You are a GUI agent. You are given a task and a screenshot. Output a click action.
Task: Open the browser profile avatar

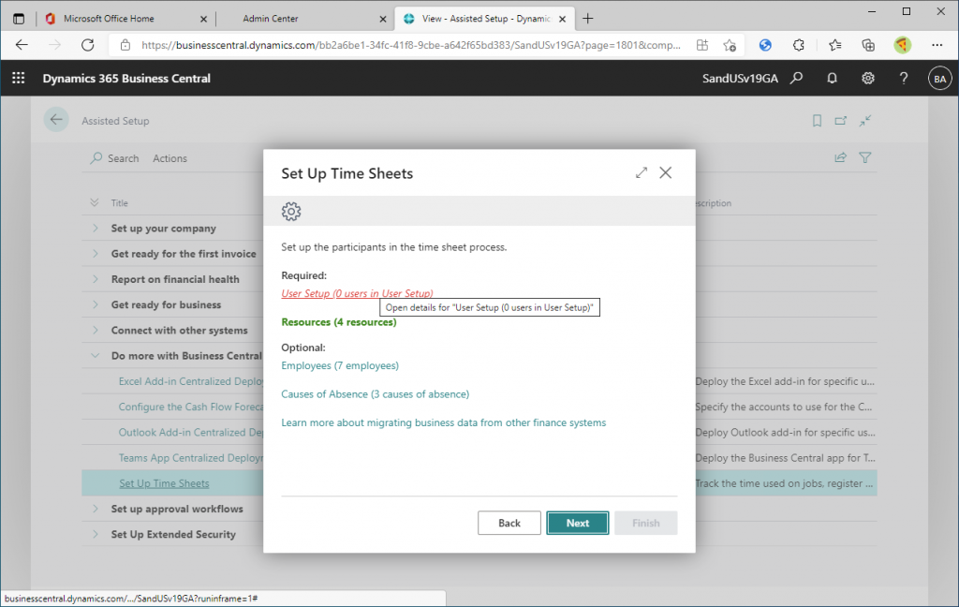point(902,45)
